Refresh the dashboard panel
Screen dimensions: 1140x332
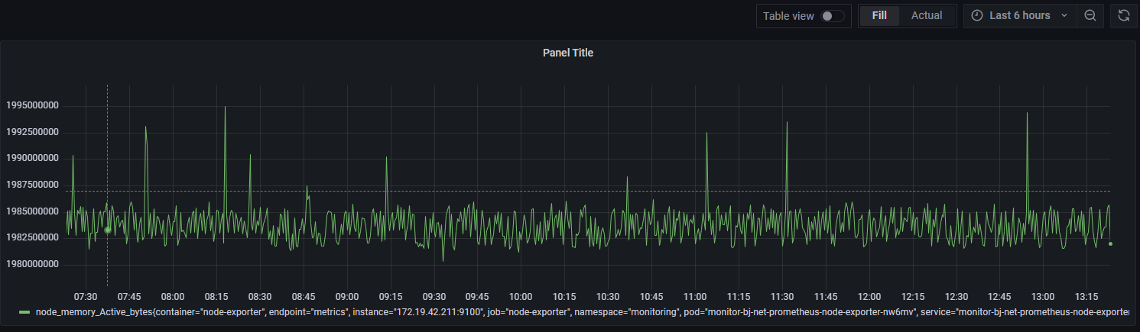coord(1123,15)
